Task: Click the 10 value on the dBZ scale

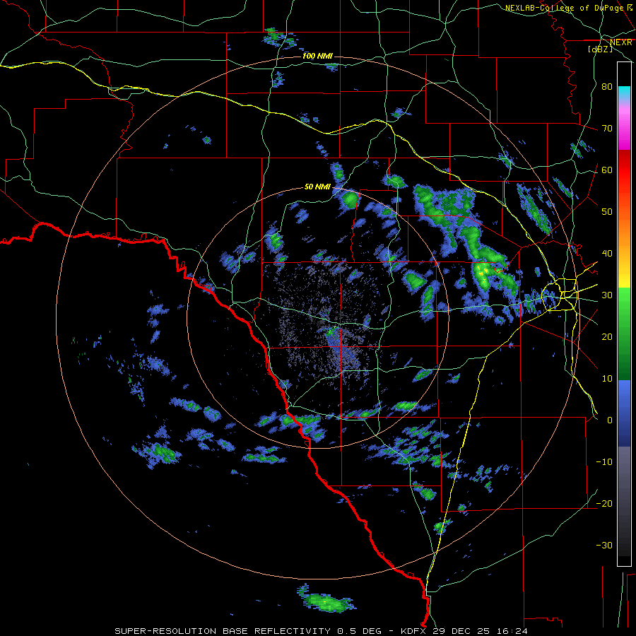Action: click(x=607, y=379)
